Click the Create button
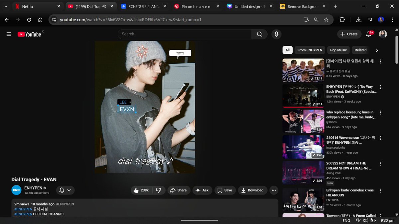The image size is (399, 224). [x=349, y=34]
